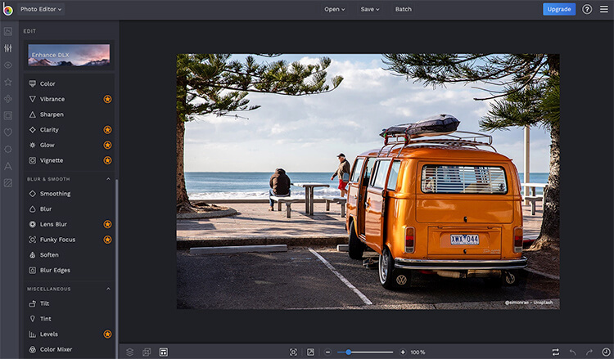Select the Text tool letter A icon

point(8,166)
